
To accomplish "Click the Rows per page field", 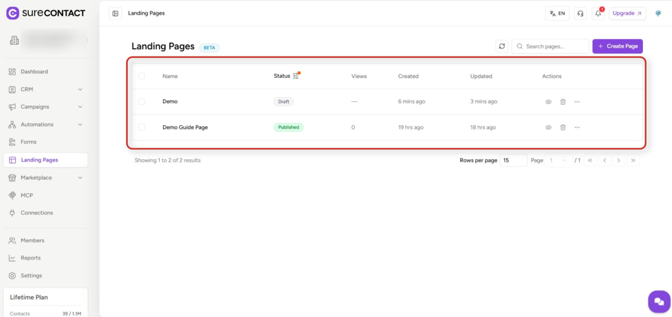I will coord(514,160).
